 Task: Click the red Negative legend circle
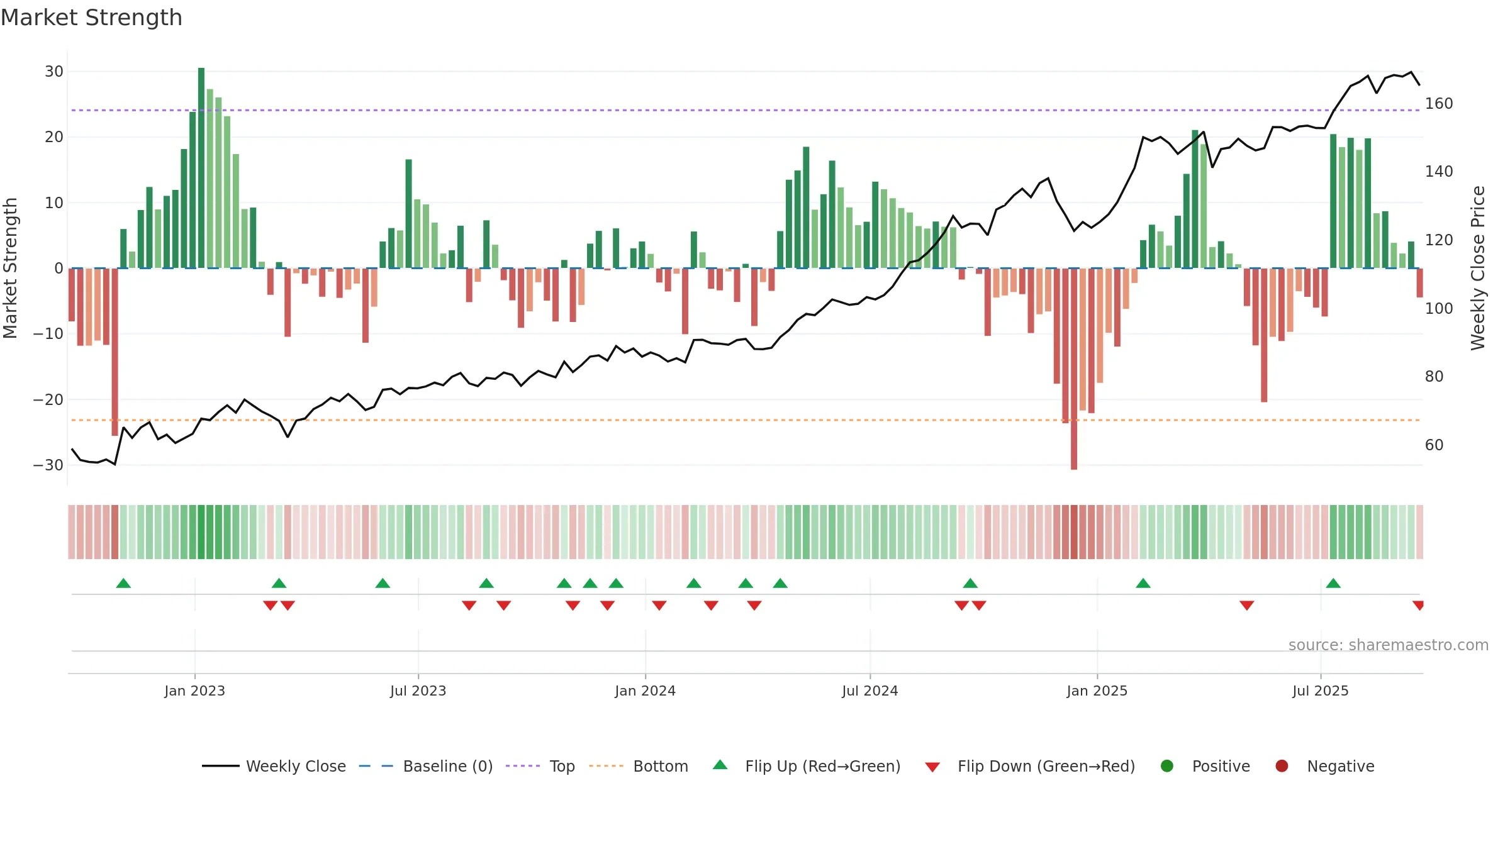click(1282, 766)
